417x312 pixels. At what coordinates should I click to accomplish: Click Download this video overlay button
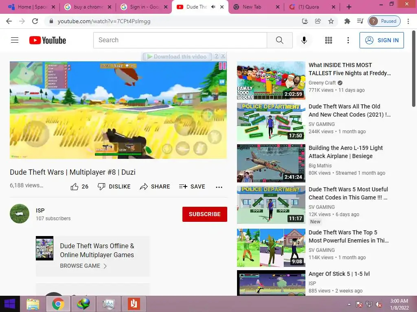(177, 56)
